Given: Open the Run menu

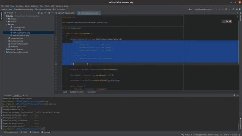Looking at the screenshot, I should [x=42, y=6].
